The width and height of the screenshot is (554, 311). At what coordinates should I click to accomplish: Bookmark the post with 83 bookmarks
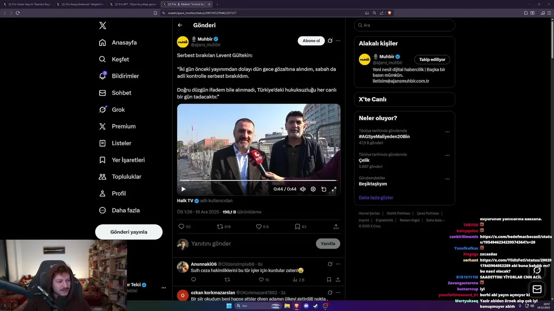(300, 226)
